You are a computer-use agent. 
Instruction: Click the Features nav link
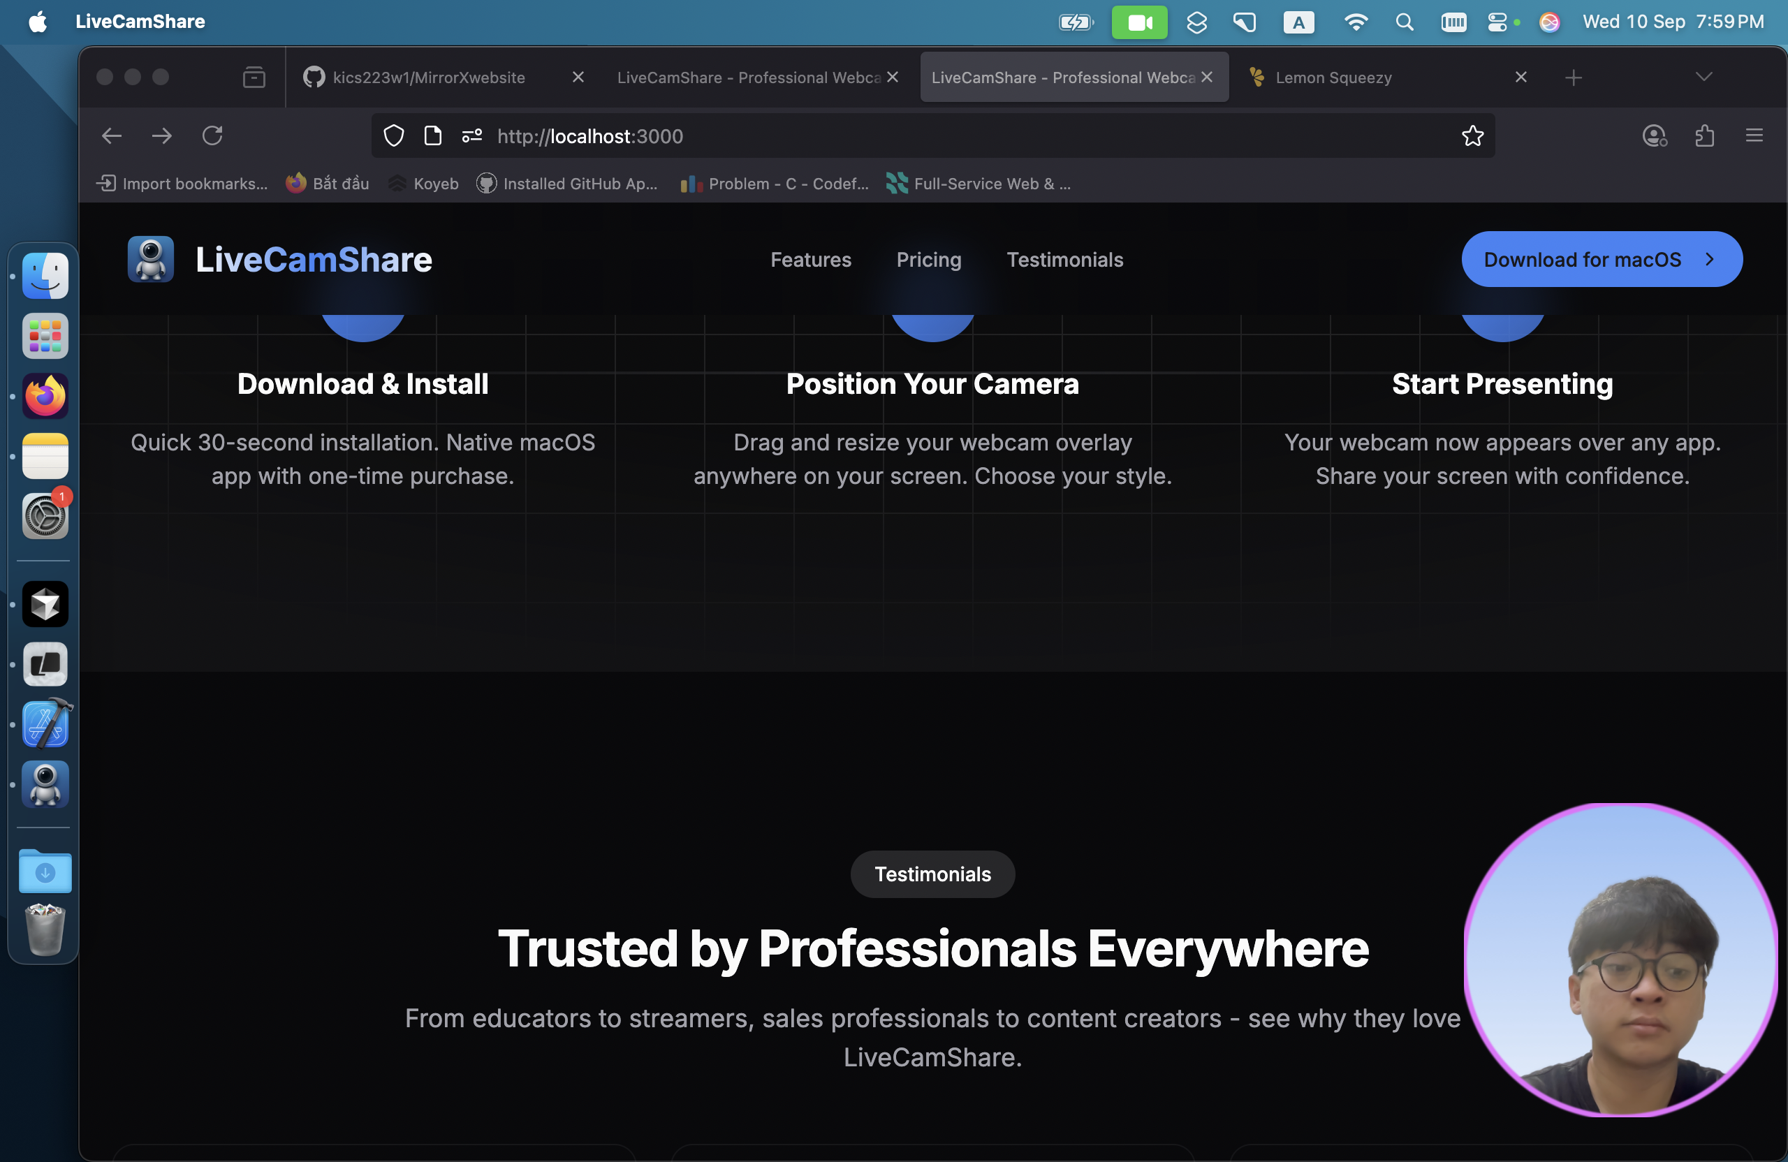[x=811, y=259]
